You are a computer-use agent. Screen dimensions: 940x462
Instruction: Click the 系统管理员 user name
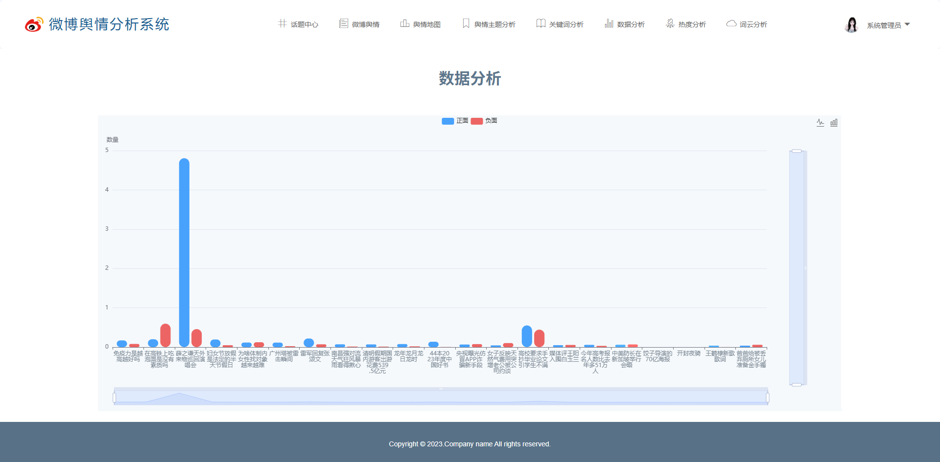[x=884, y=25]
